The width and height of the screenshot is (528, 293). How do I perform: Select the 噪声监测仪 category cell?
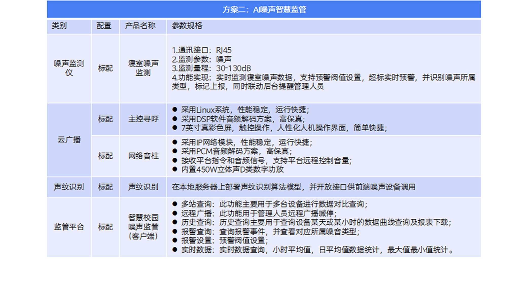click(x=69, y=68)
